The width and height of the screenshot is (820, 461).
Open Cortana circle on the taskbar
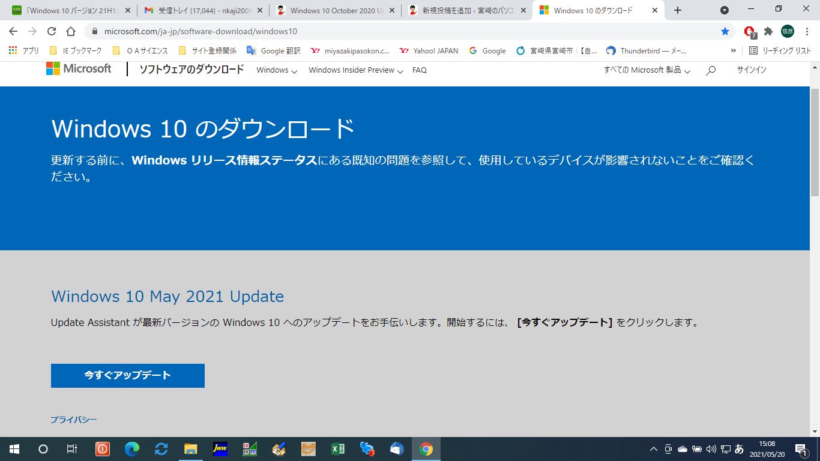pyautogui.click(x=43, y=449)
